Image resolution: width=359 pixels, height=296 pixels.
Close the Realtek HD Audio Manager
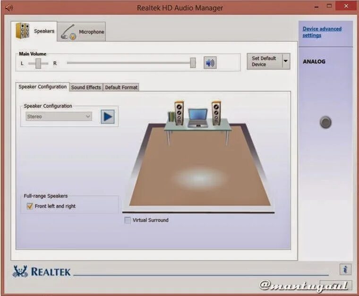346,6
